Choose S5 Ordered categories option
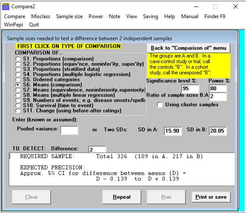This screenshot has height=213, width=246. (x=18, y=80)
